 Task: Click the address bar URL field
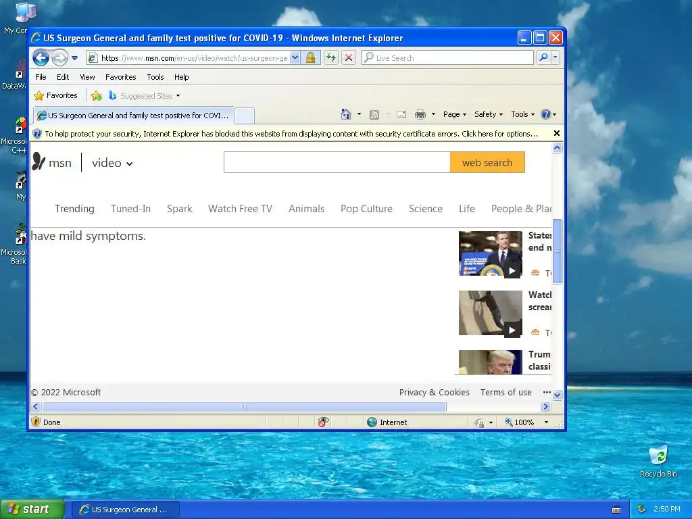pos(194,58)
